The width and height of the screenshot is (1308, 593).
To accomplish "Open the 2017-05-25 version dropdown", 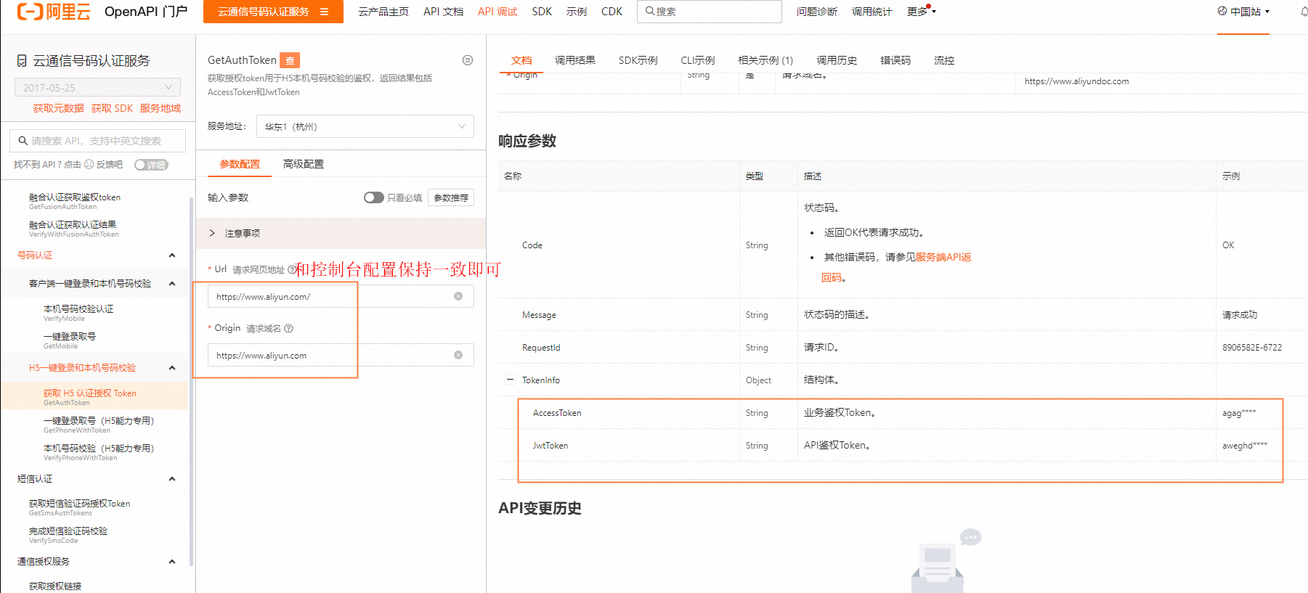I will pos(97,87).
